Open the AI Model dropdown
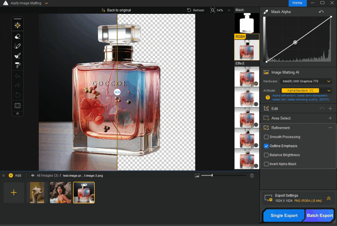337x226 pixels. tap(306, 90)
